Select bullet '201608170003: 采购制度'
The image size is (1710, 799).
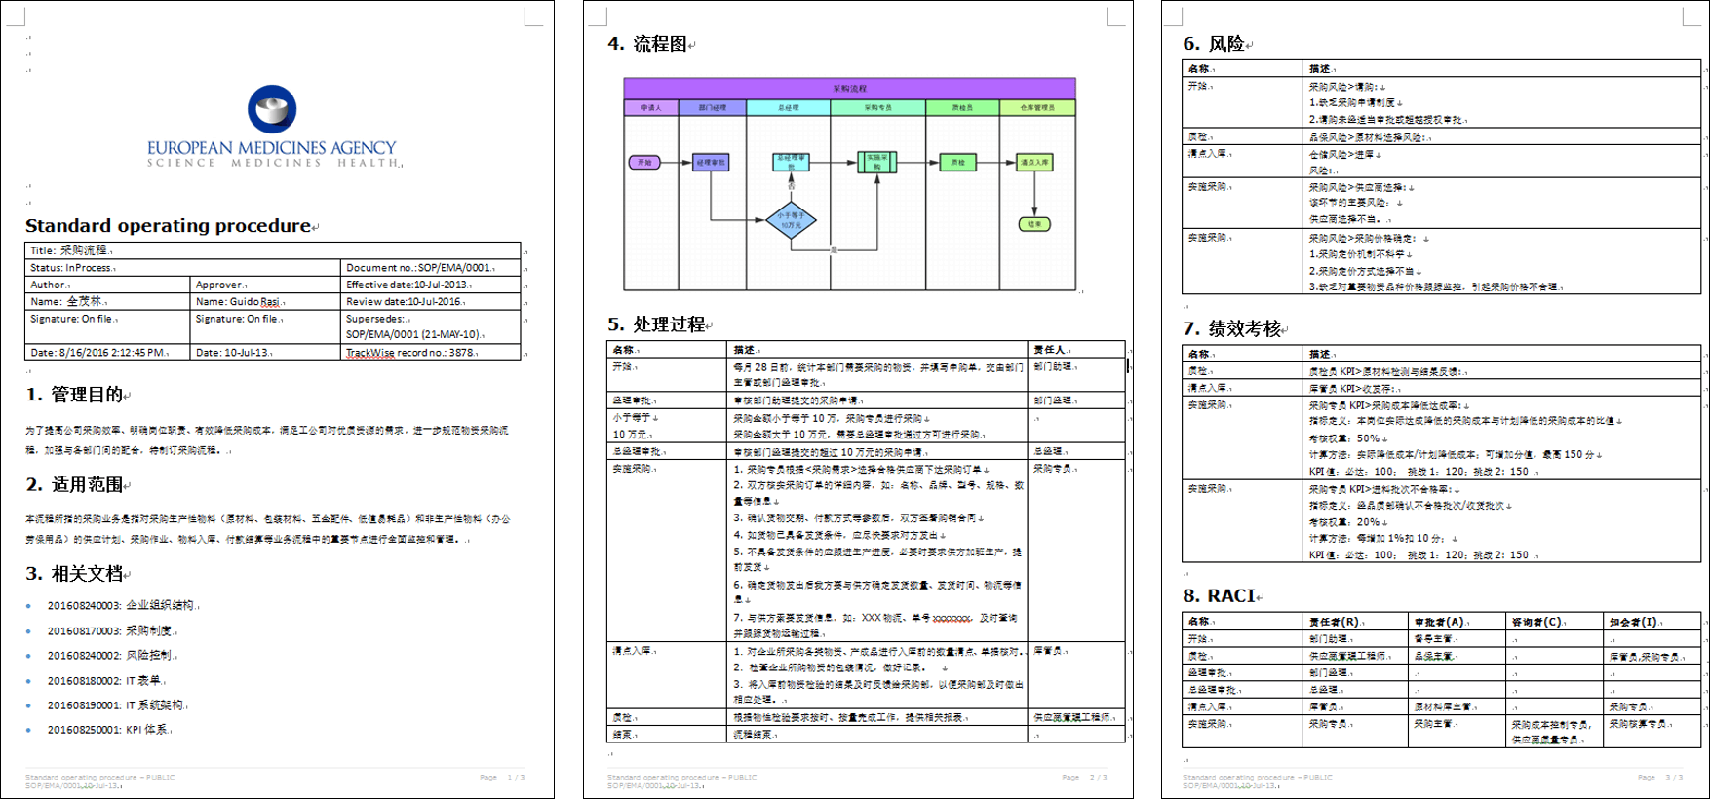(109, 630)
